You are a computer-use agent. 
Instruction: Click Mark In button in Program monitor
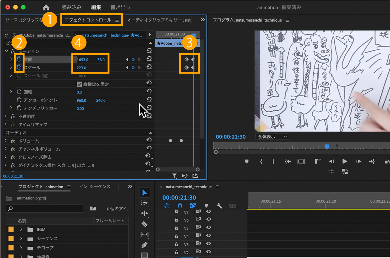tap(261, 161)
